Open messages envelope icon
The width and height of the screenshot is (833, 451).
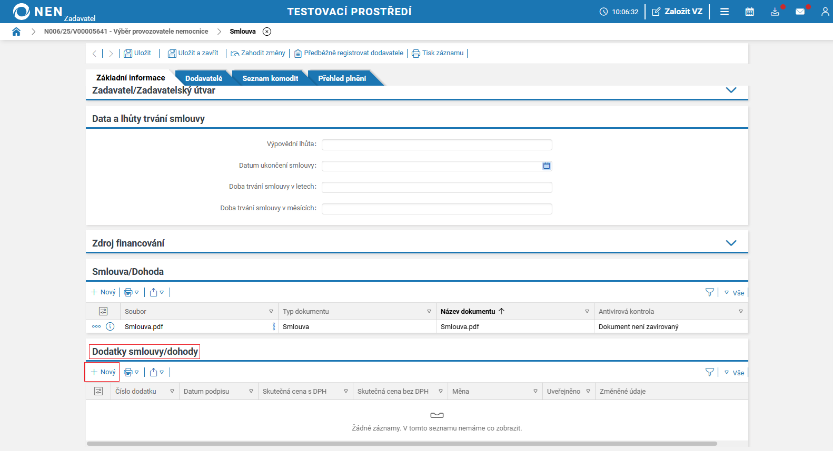click(x=800, y=12)
